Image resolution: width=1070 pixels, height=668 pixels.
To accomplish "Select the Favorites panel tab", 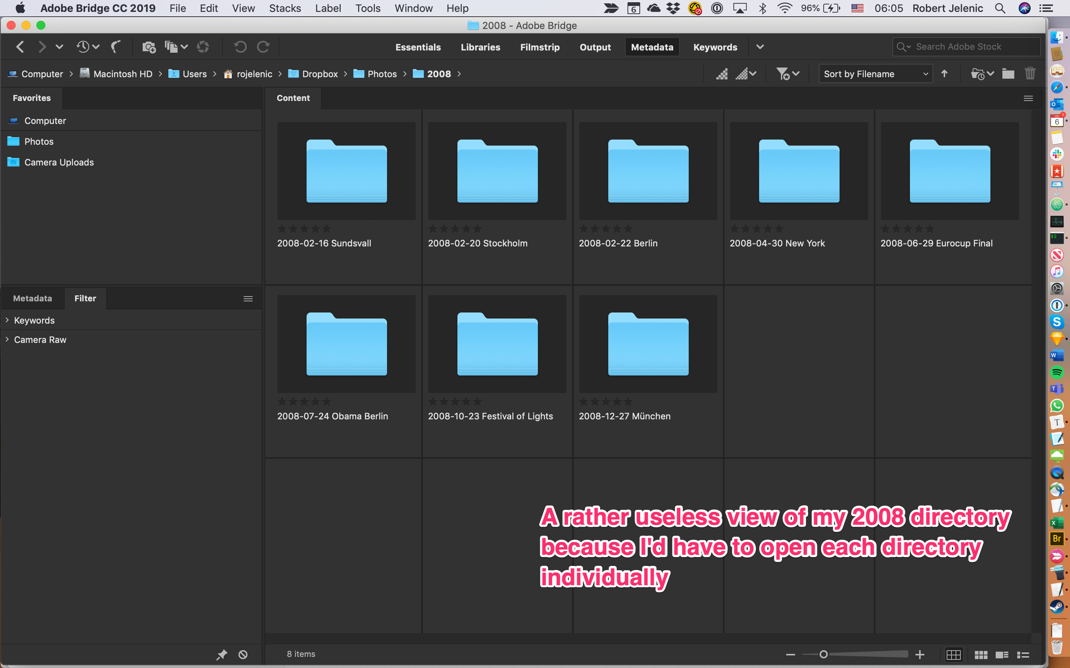I will [32, 98].
